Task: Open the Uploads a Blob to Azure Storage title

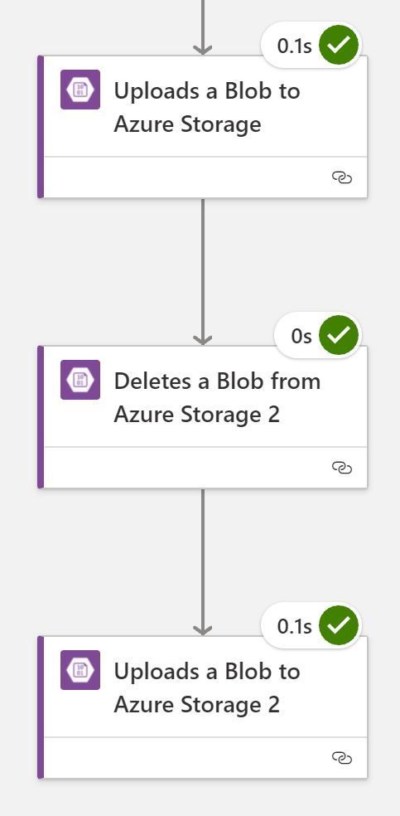Action: 207,108
